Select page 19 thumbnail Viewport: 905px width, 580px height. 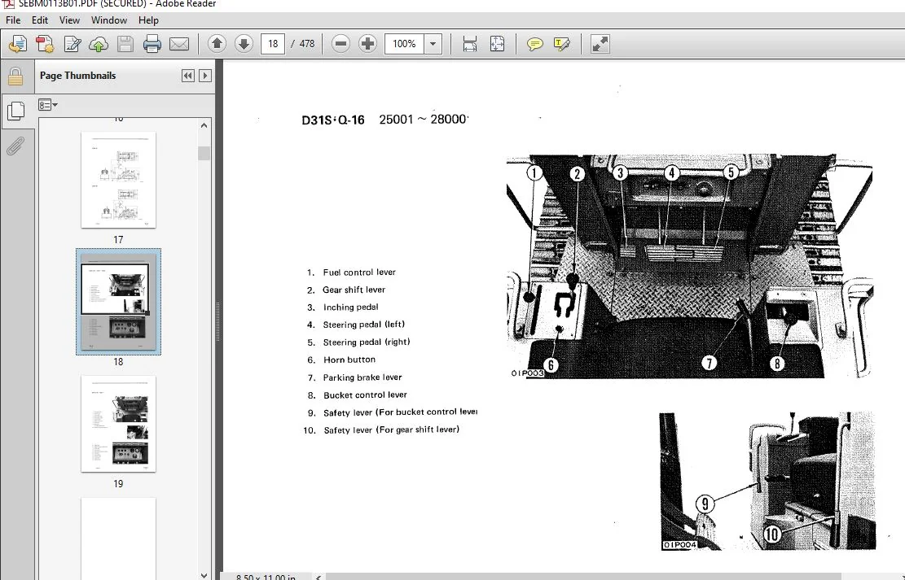point(118,424)
